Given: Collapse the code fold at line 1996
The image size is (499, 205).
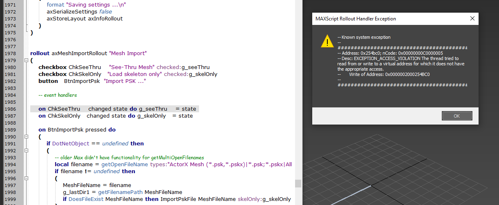Looking at the screenshot, I should [27, 178].
